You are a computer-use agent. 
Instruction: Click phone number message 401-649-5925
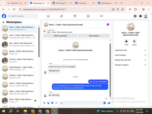pos(54,95)
